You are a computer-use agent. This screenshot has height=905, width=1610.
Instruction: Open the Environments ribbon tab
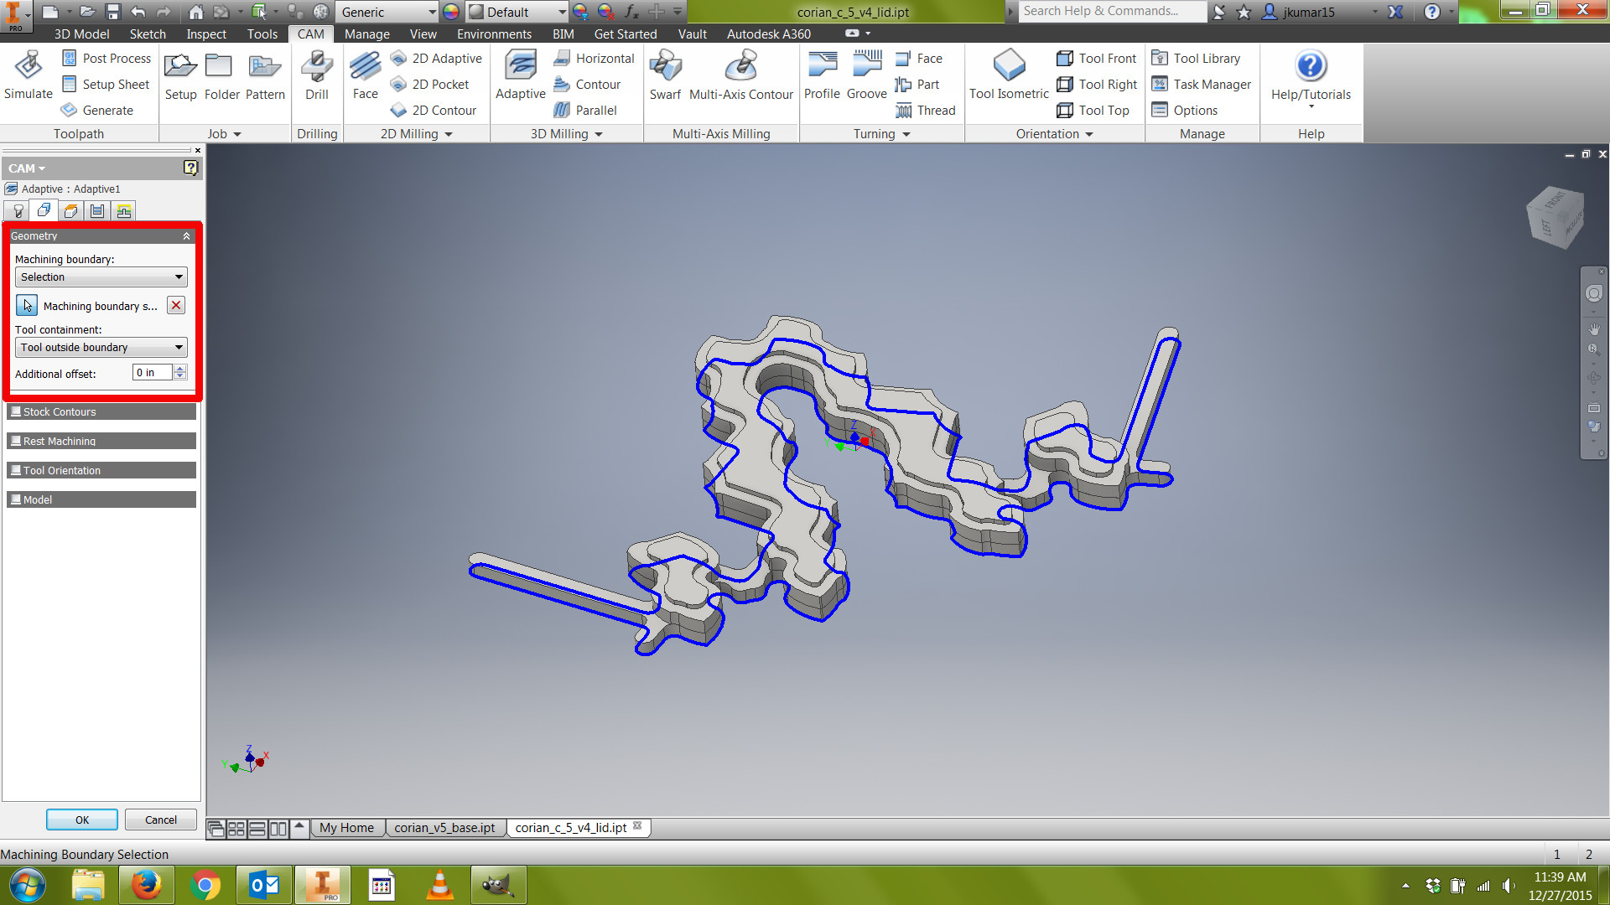click(494, 34)
